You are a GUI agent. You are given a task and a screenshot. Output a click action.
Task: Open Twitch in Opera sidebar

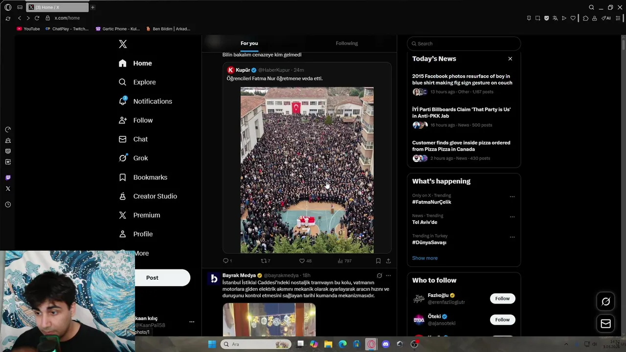(8, 177)
